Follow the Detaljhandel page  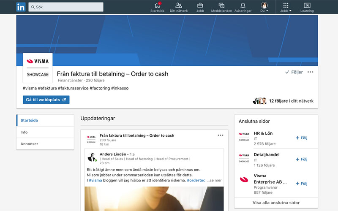tap(302, 160)
